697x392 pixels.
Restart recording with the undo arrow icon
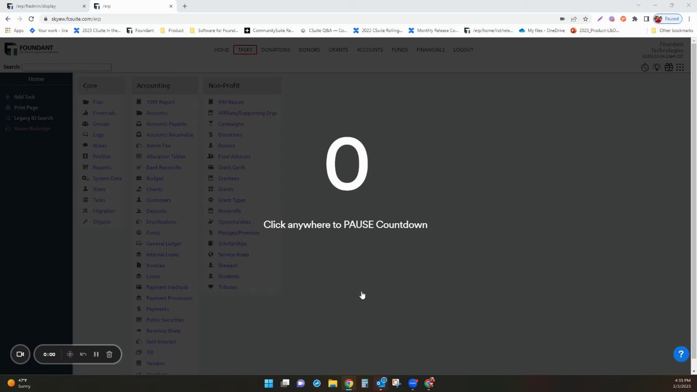tap(83, 354)
